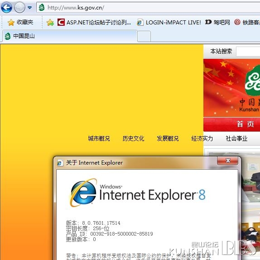260x260 pixels.
Task: Click the browser Back arrow button
Action: pyautogui.click(x=6, y=8)
